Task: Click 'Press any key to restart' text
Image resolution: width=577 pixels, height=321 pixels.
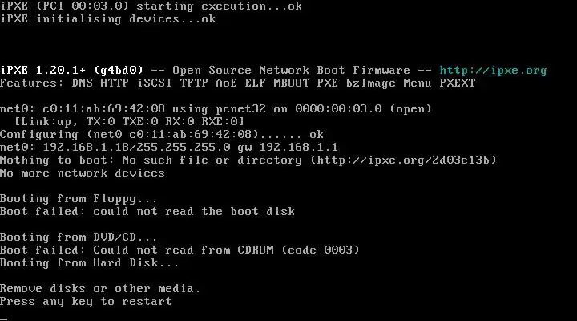Action: (x=86, y=302)
